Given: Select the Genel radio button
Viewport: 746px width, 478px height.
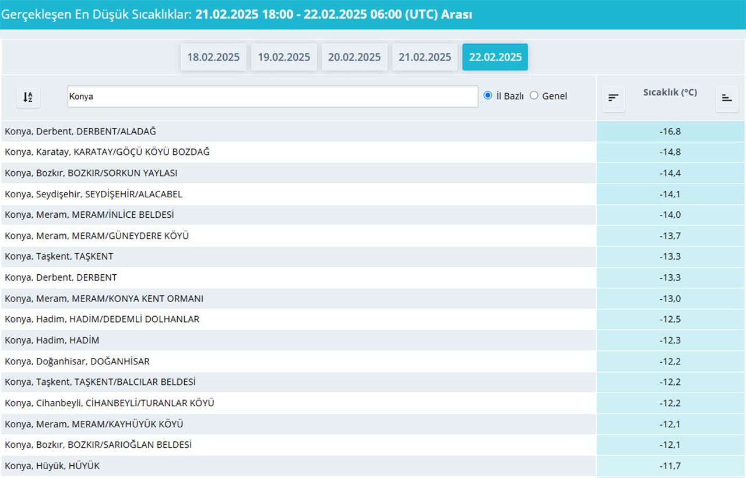Looking at the screenshot, I should pos(534,95).
